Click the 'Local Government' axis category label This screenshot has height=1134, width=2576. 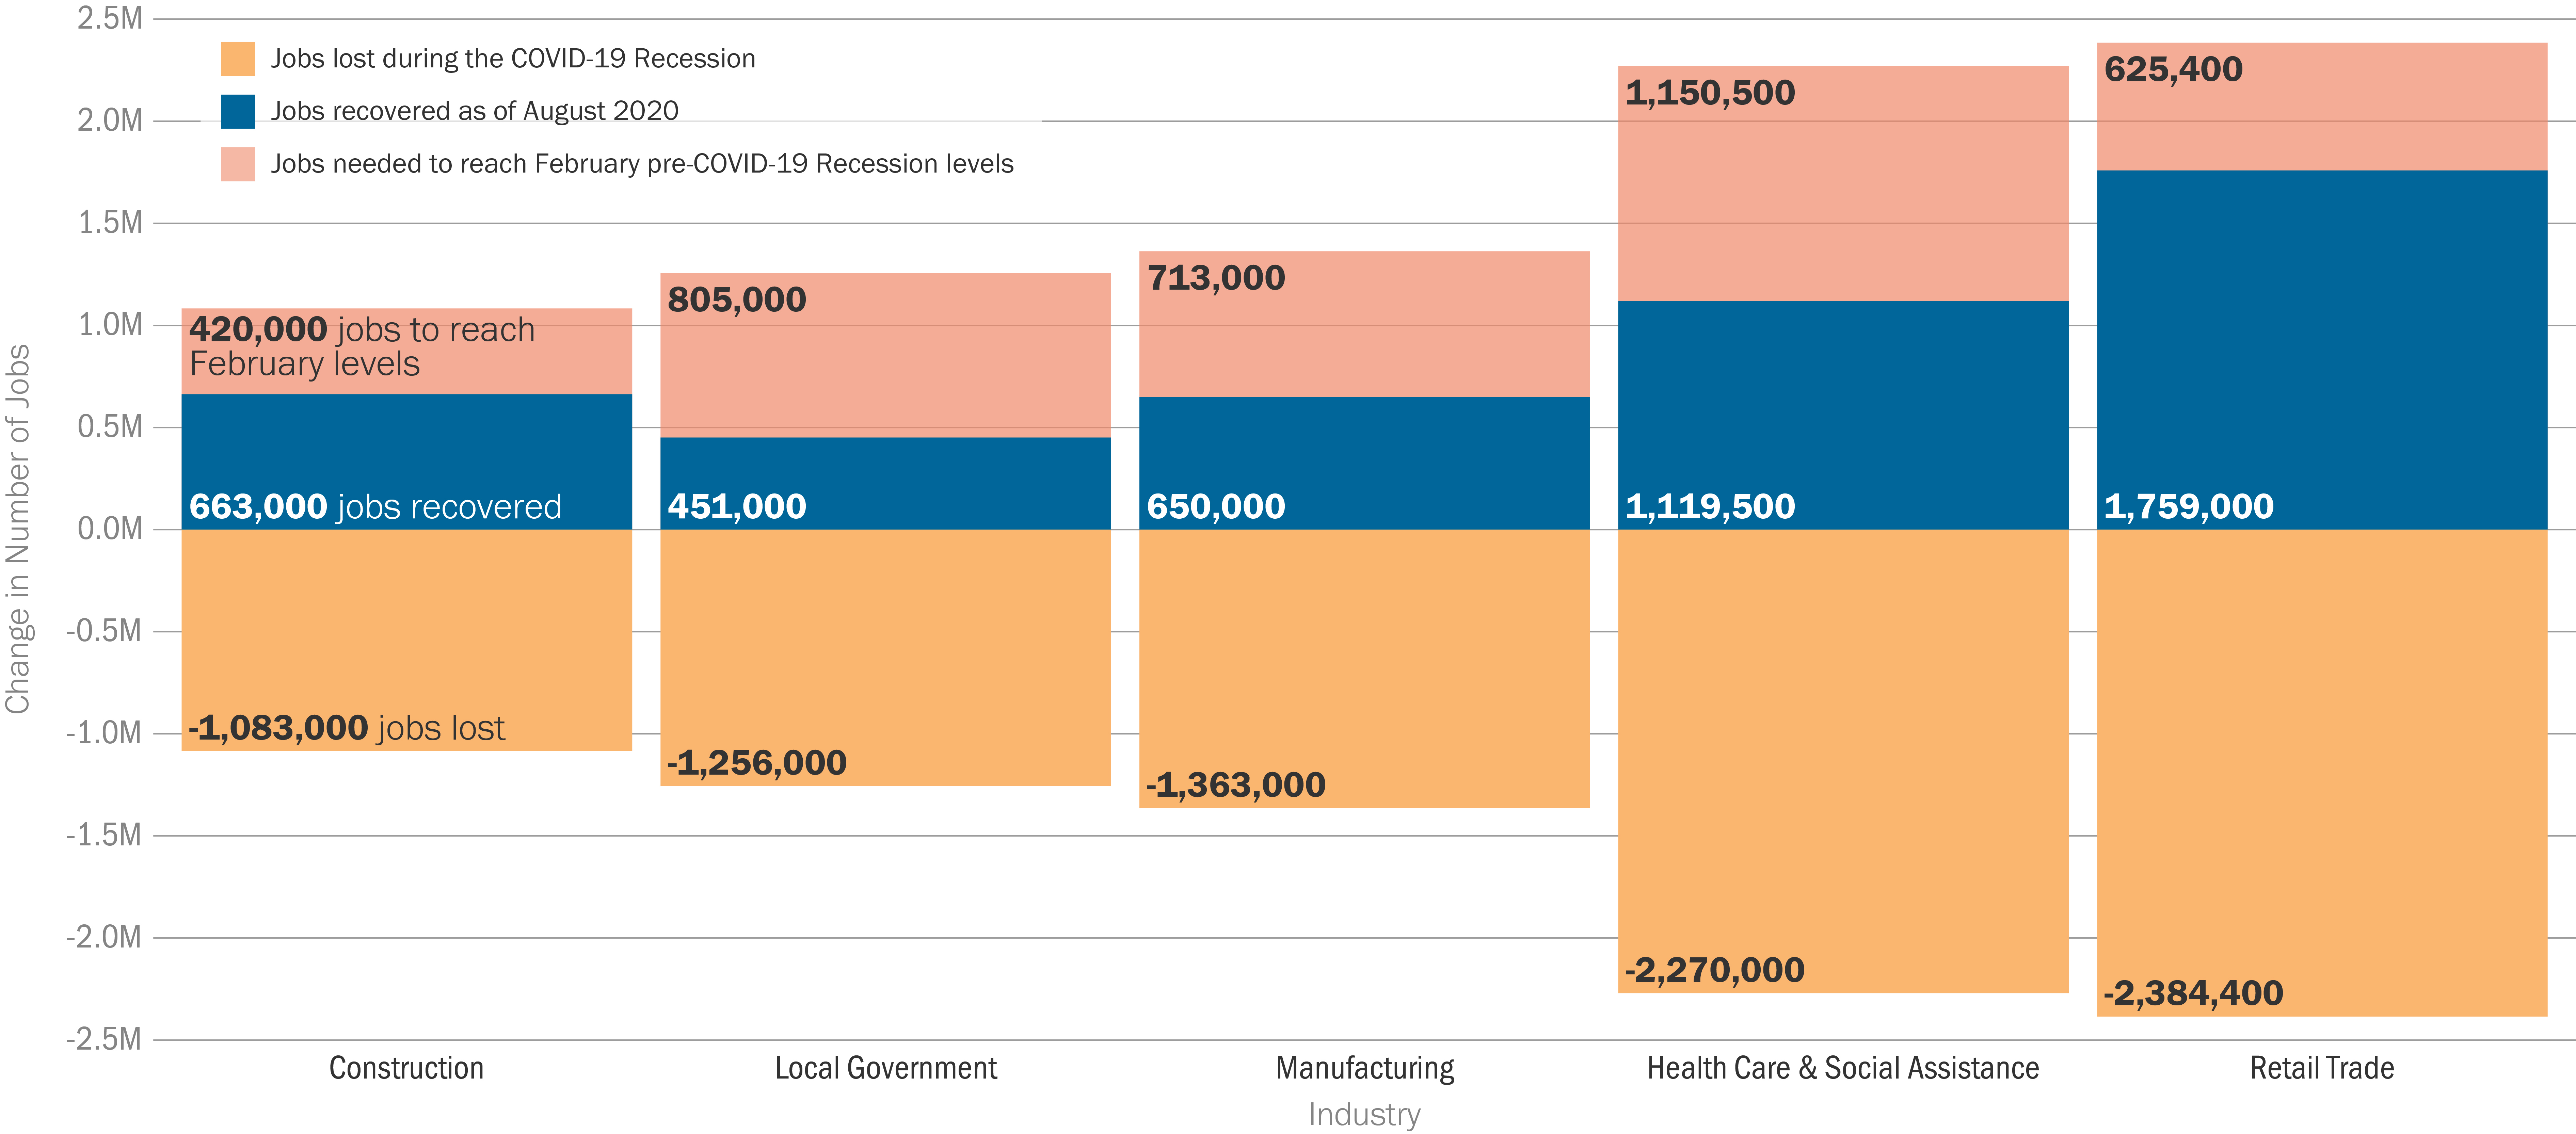coord(886,1068)
